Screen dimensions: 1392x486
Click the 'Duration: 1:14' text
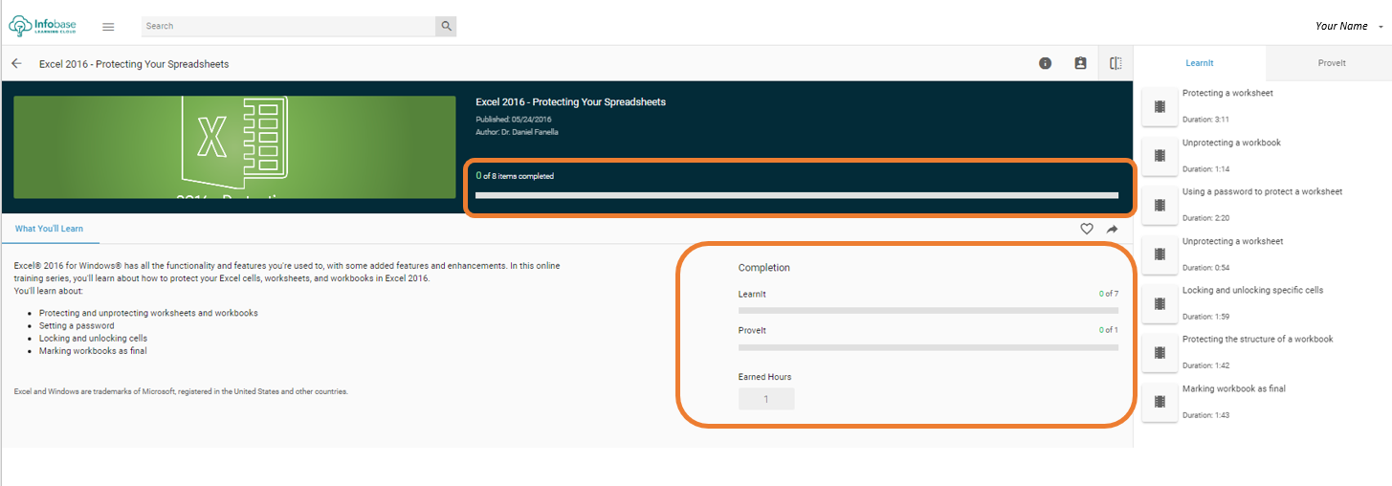tap(1205, 169)
